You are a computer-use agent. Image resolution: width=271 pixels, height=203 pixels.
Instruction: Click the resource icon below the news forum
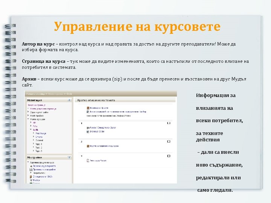[88, 112]
